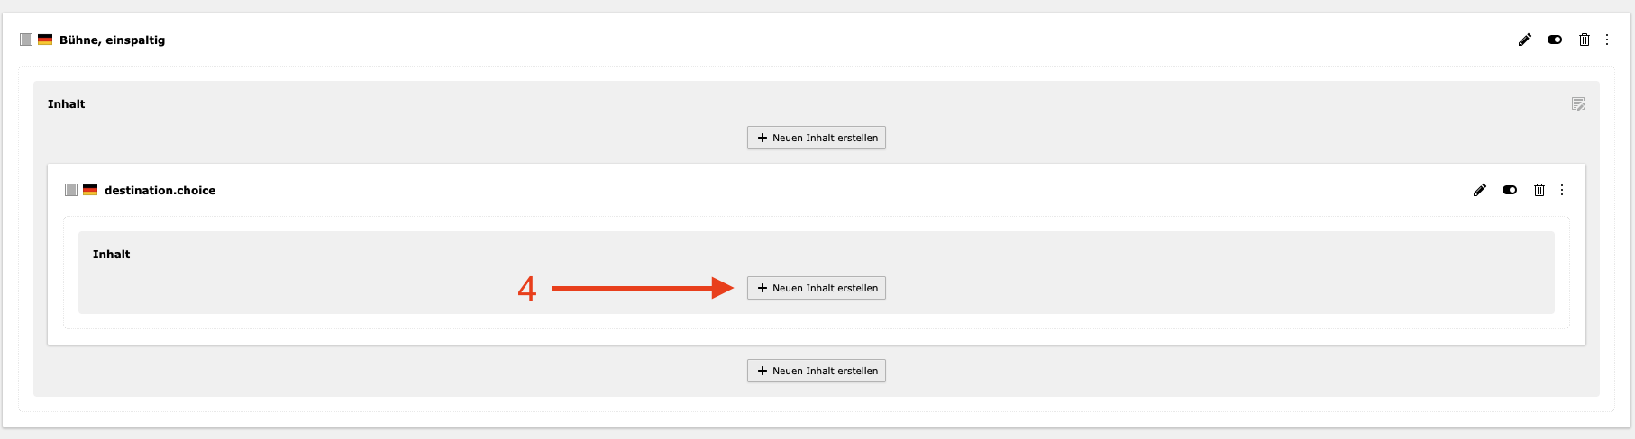This screenshot has height=439, width=1635.
Task: Open more options for destination.choice
Action: (1562, 190)
